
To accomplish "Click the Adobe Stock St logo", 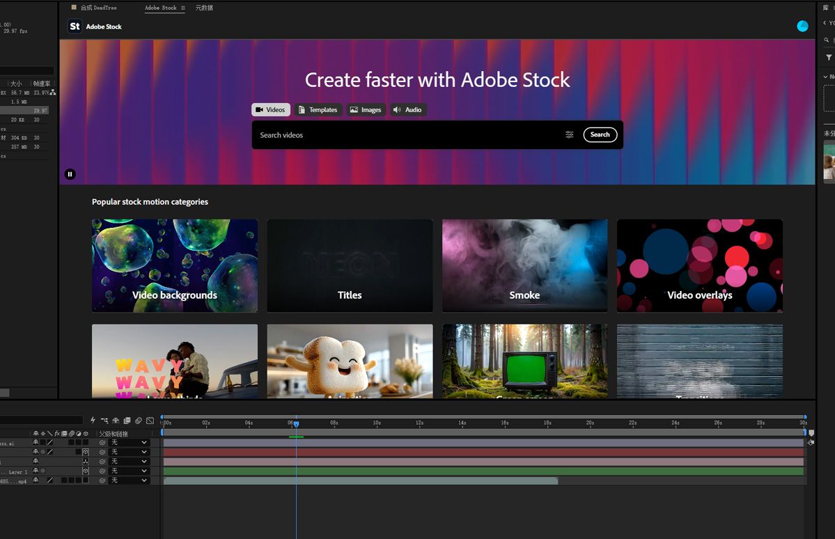I will click(75, 26).
